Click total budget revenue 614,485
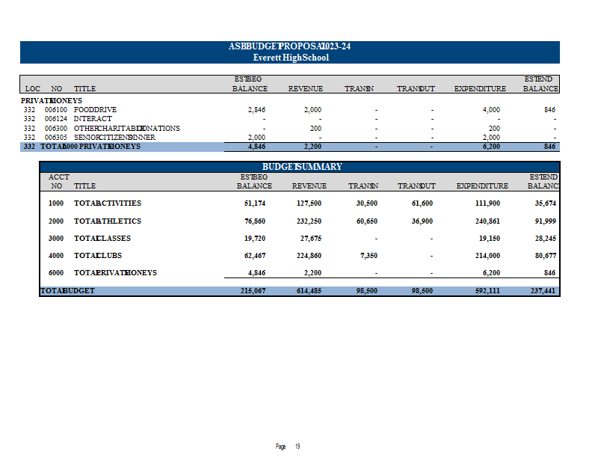This screenshot has width=598, height=463. click(x=309, y=290)
